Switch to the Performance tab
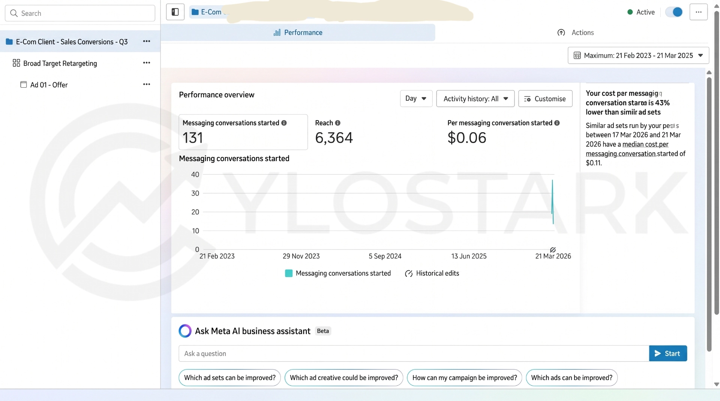Image resolution: width=720 pixels, height=401 pixels. pos(298,33)
